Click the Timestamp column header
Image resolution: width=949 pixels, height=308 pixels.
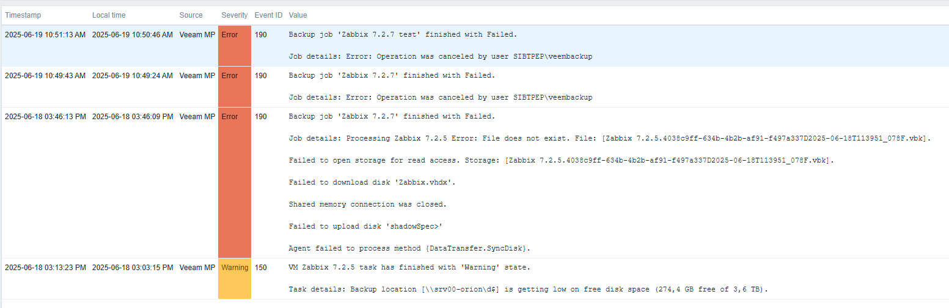click(23, 15)
